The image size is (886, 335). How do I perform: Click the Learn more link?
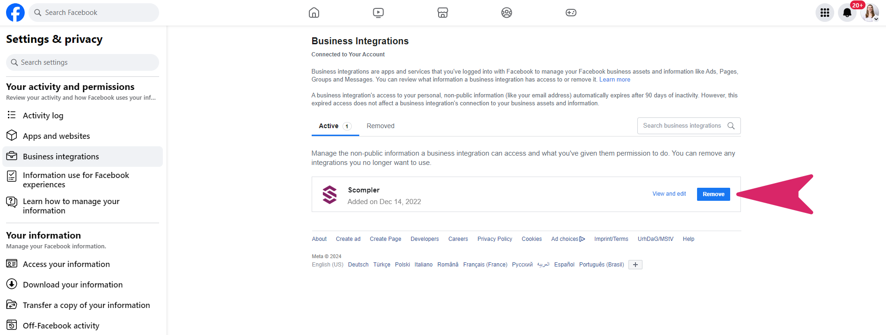pos(614,80)
